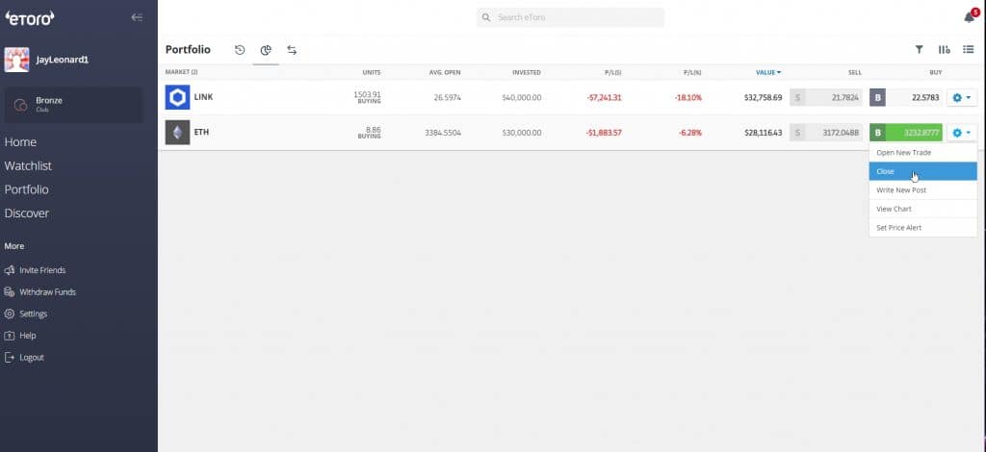Toggle the ETH row gear dropdown
Viewport: 986px width, 452px height.
pos(962,133)
